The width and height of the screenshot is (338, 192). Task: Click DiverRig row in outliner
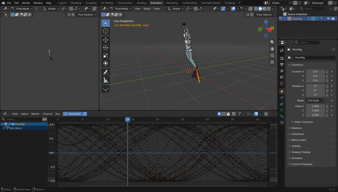[x=307, y=19]
